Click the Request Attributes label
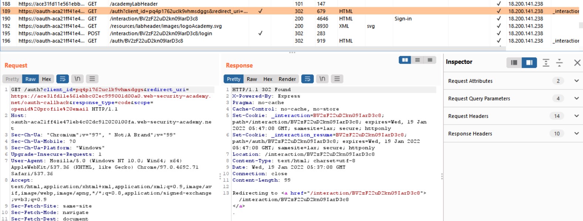 pos(470,81)
